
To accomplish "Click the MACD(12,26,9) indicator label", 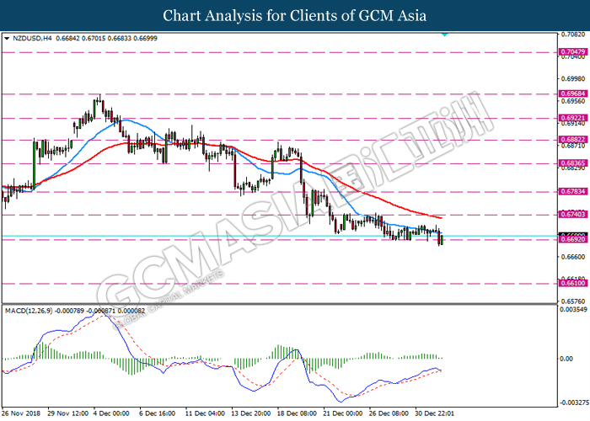I will (x=29, y=311).
